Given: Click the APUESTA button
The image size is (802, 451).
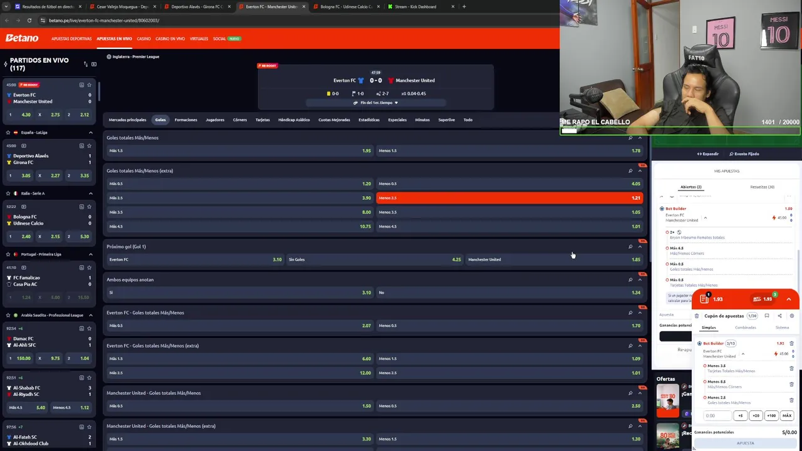Looking at the screenshot, I should tap(746, 443).
